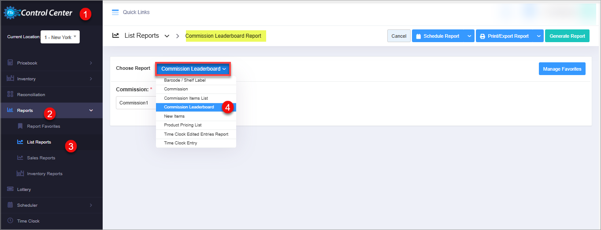Image resolution: width=601 pixels, height=230 pixels.
Task: Click the calendar icon on Schedule Report
Action: [x=419, y=36]
